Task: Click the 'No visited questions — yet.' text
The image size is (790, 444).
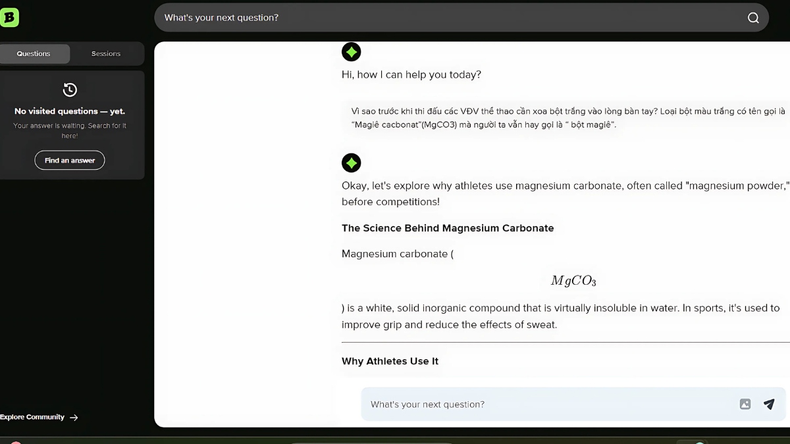Action: 70,111
